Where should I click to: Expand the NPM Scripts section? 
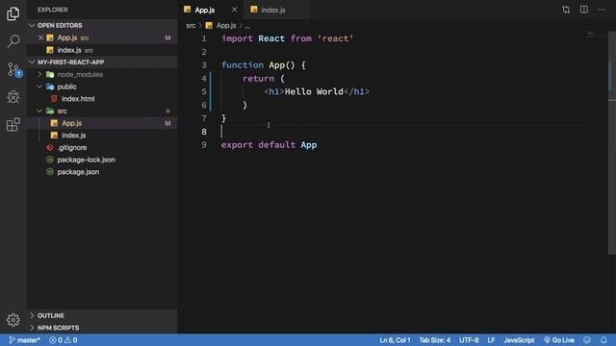(101, 328)
